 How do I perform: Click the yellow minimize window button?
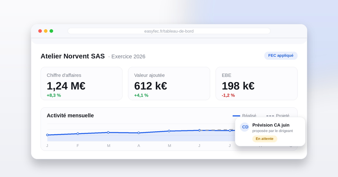click(x=46, y=31)
